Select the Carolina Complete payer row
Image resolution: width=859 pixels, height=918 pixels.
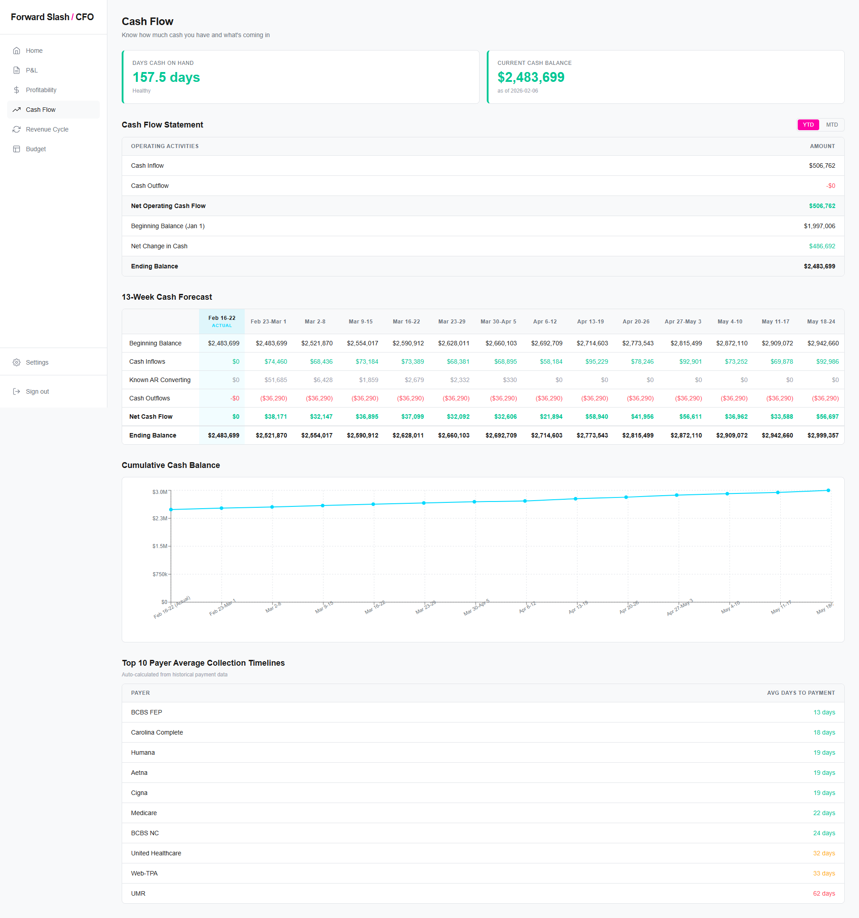tap(483, 733)
